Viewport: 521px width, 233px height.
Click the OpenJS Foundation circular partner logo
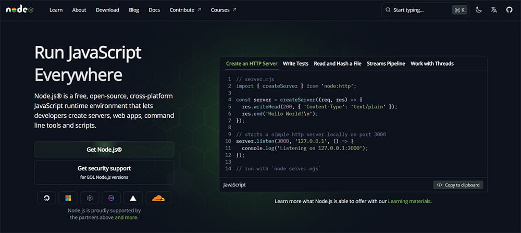click(x=90, y=198)
